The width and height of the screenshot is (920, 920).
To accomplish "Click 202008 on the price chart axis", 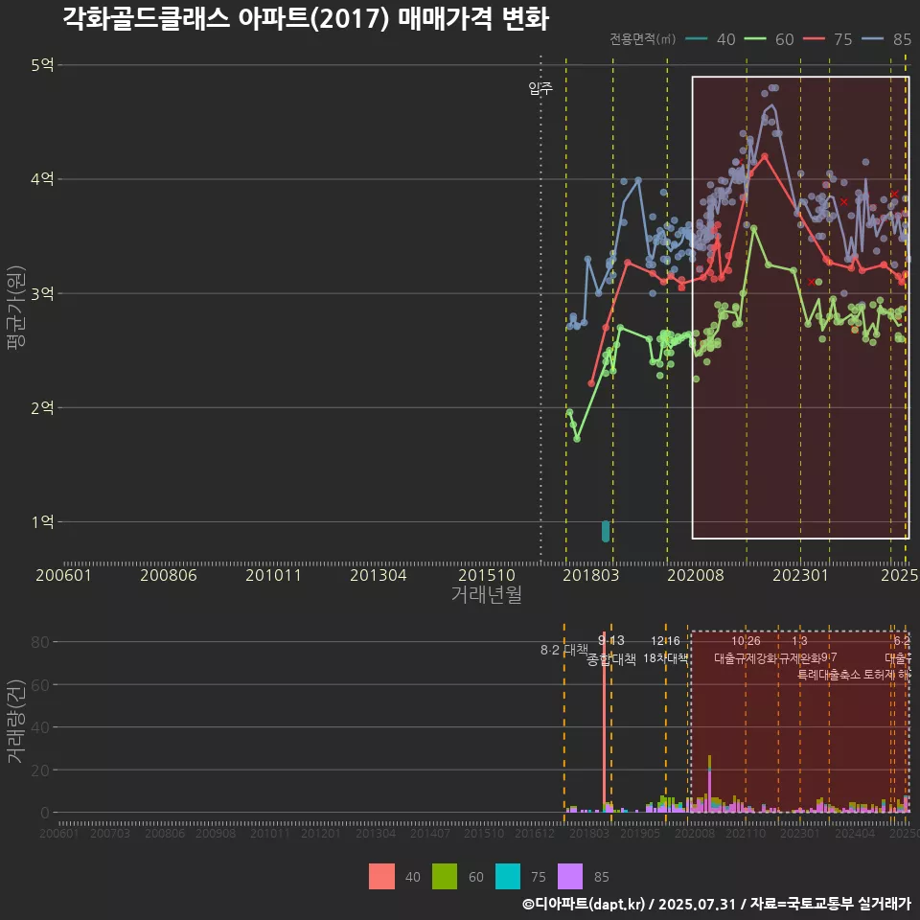I will 696,575.
